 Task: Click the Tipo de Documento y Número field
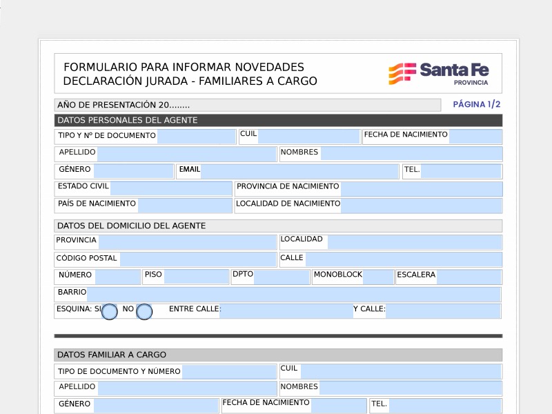(228, 373)
